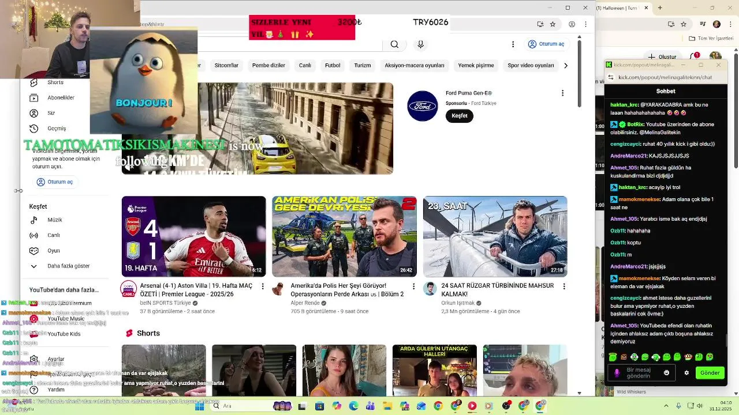This screenshot has width=739, height=415.
Task: Sign in with the top-right Oturum aç button
Action: (547, 44)
